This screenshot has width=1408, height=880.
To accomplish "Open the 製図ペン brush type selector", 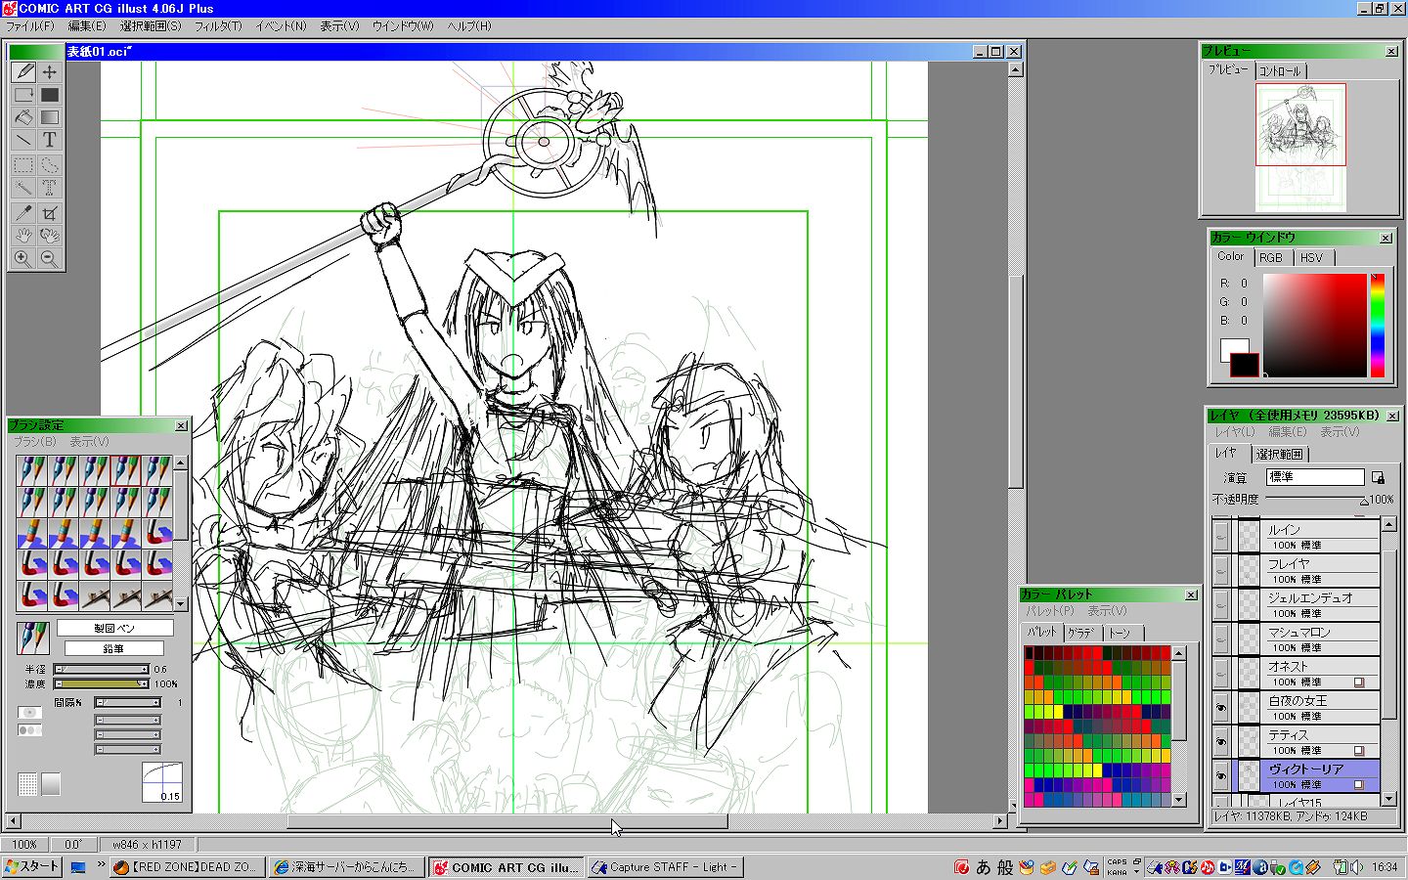I will pos(114,628).
